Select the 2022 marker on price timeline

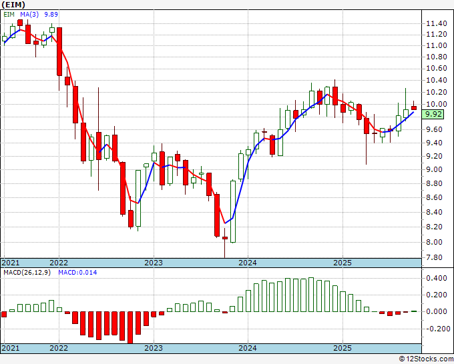59,263
